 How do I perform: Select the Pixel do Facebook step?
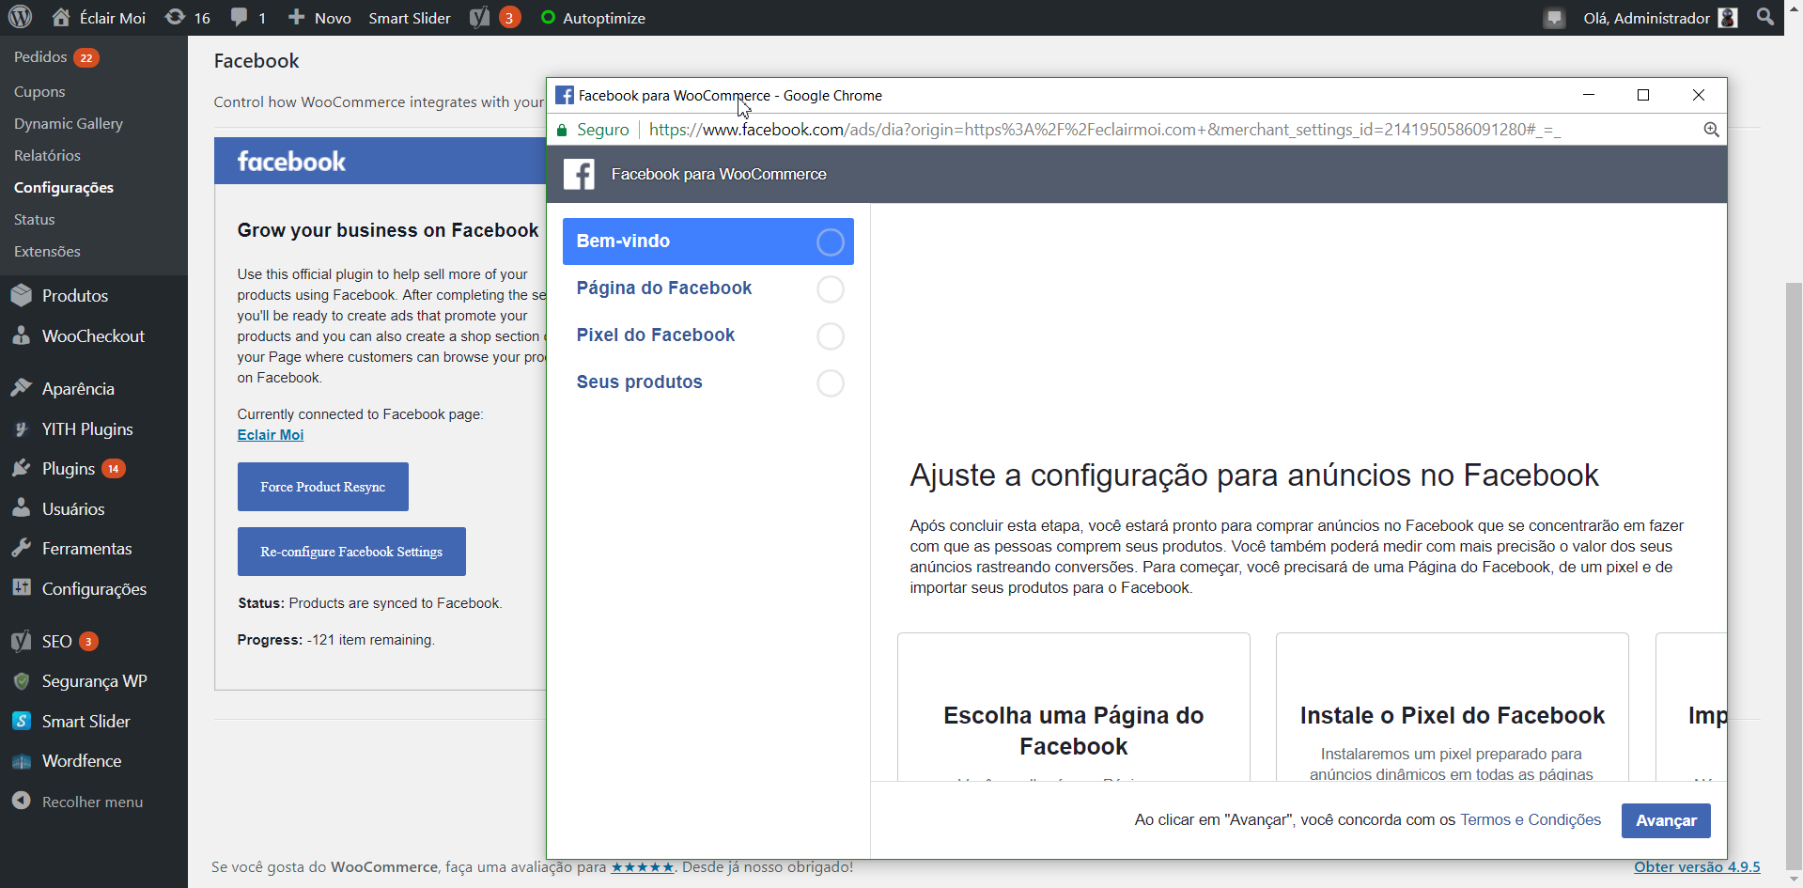pos(707,335)
